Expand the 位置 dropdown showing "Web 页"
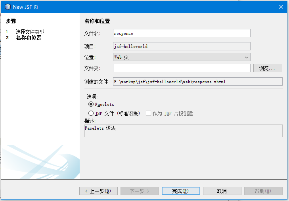289x201 pixels. [x=182, y=57]
